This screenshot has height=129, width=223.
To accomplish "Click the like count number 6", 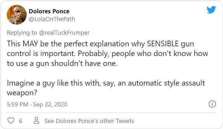I will 21,121.
